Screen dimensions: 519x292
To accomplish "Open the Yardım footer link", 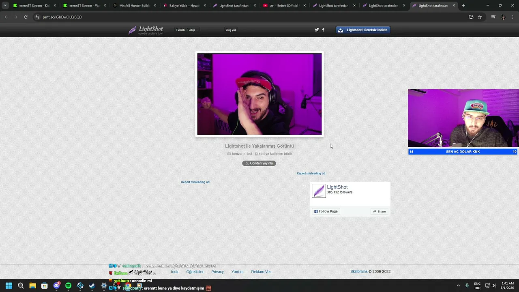I will 238,272.
